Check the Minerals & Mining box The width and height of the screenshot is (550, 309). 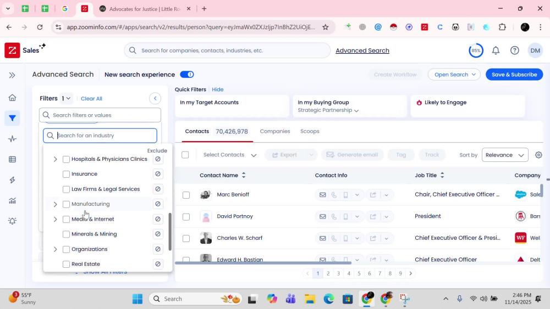pyautogui.click(x=66, y=234)
